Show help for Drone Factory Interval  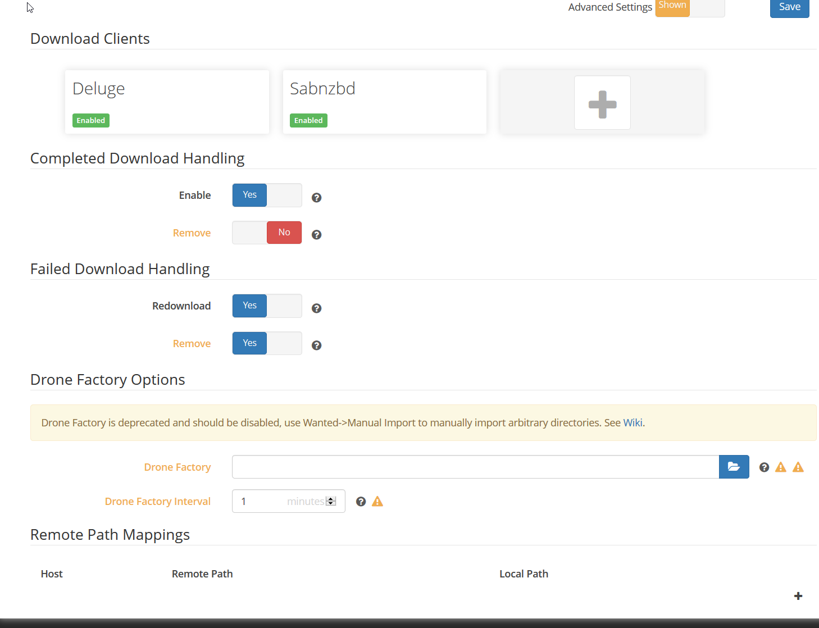click(361, 502)
